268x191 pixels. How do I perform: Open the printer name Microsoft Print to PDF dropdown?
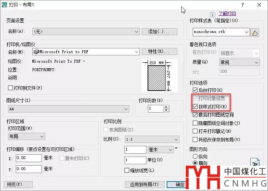tap(86, 52)
